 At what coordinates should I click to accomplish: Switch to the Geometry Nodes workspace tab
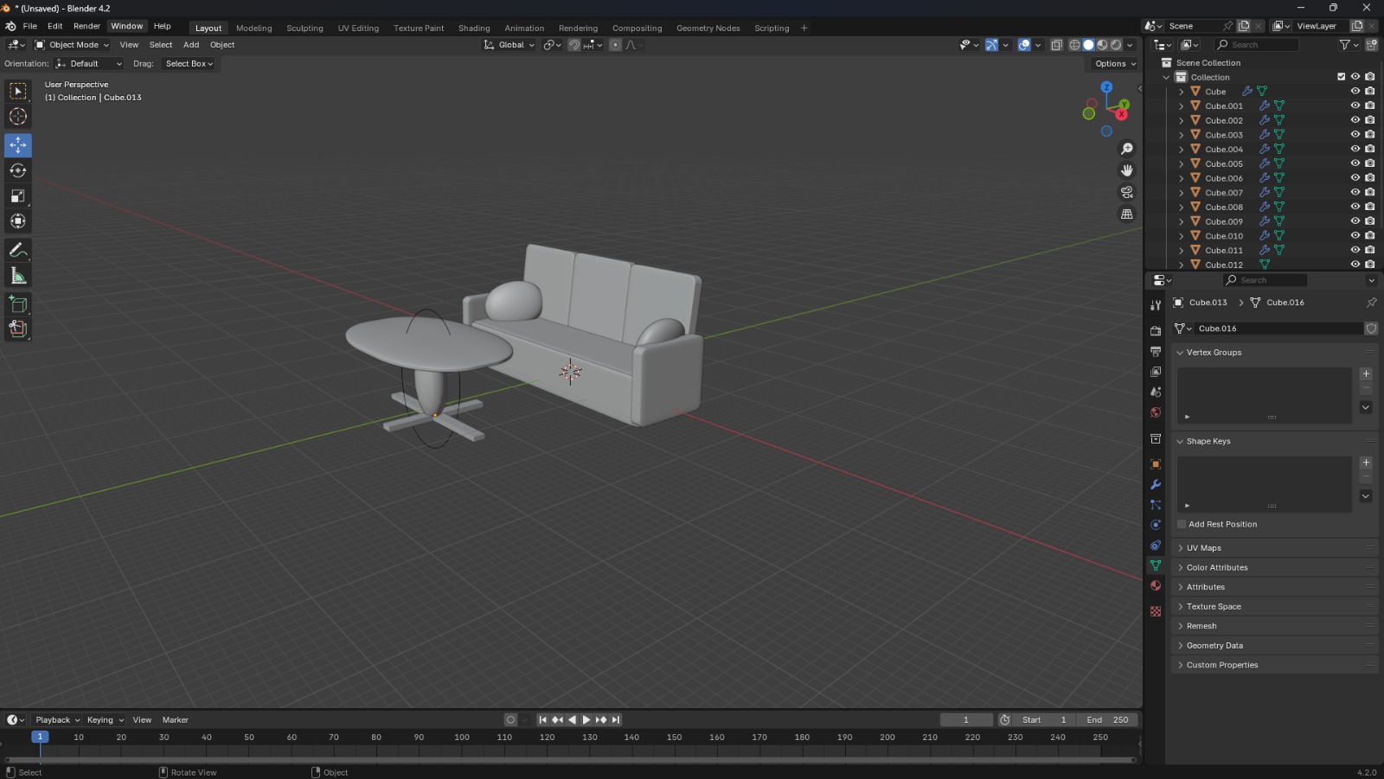coord(708,28)
